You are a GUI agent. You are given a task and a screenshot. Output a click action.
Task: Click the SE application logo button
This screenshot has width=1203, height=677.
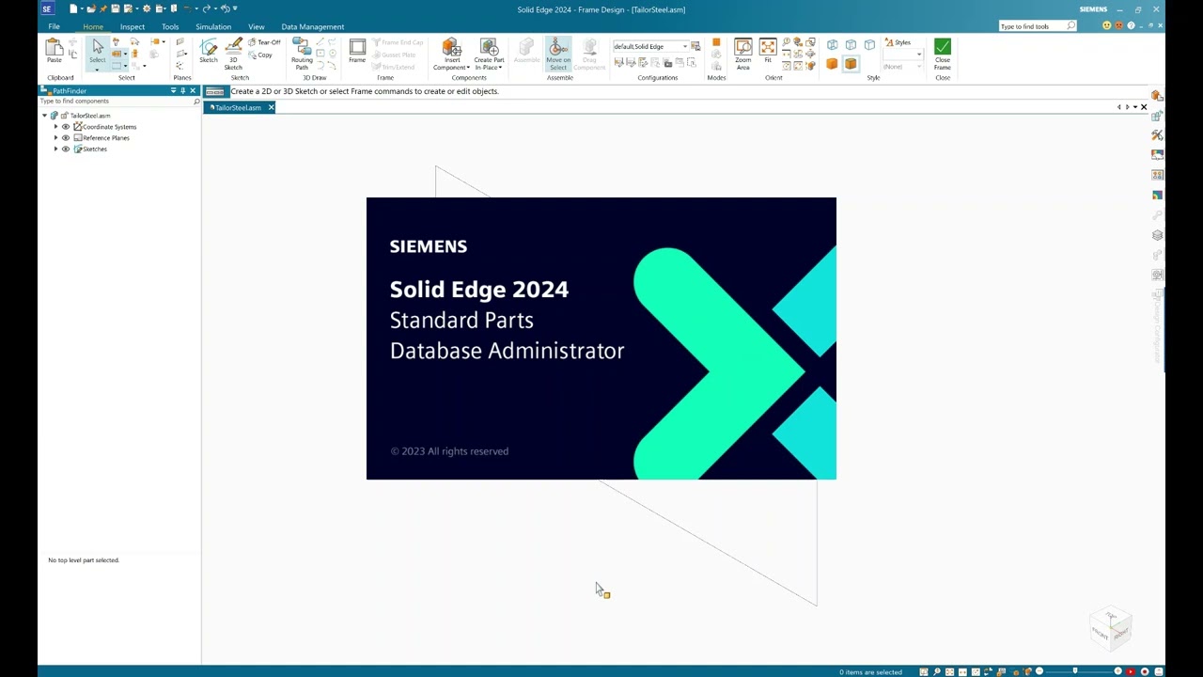[46, 8]
